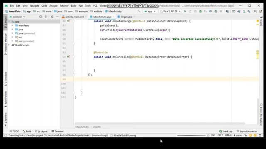
Task: Click the InsertData breadcrumb
Action: tap(13, 11)
